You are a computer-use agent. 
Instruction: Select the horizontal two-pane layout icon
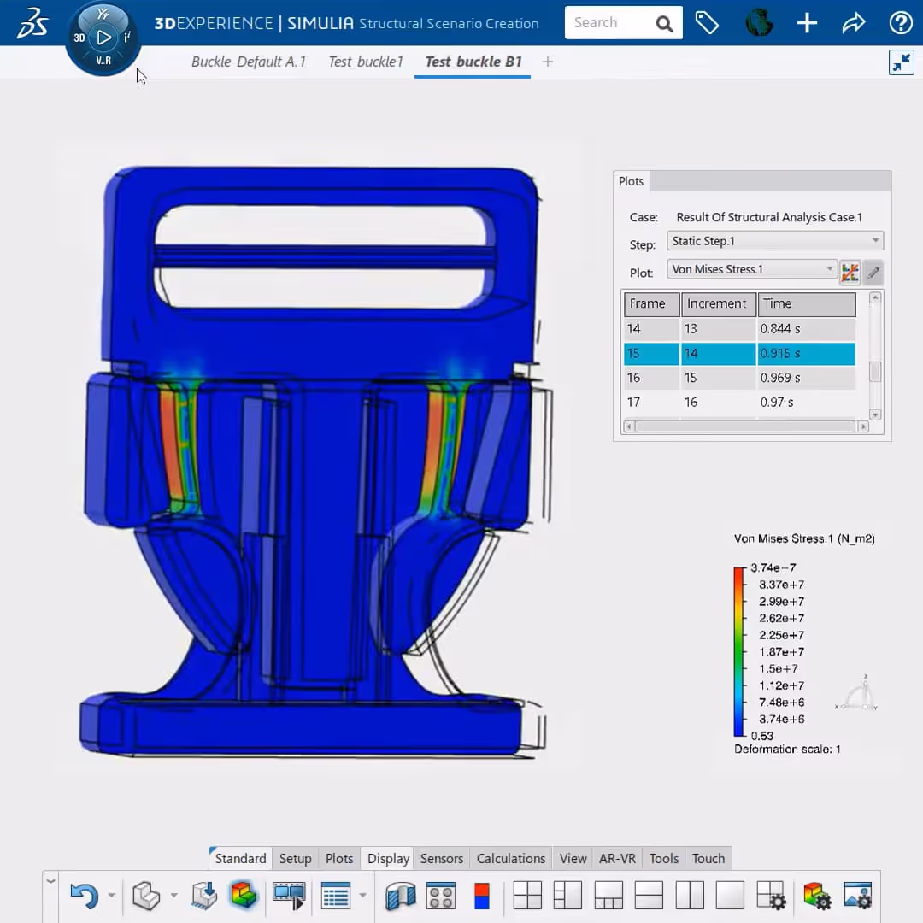(x=649, y=896)
